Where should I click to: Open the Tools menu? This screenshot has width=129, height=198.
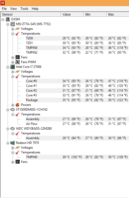coord(24,9)
